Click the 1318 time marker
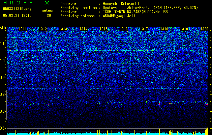Image resolution: width=212 pixels, height=135 pixels. [x=164, y=29]
